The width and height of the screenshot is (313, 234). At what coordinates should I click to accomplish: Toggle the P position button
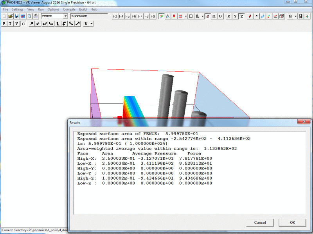4,23
